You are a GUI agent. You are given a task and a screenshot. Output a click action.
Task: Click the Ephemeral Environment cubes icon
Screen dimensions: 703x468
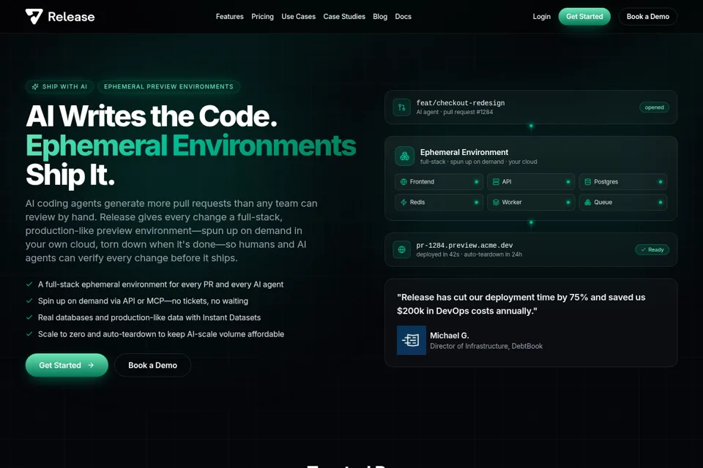(x=404, y=156)
